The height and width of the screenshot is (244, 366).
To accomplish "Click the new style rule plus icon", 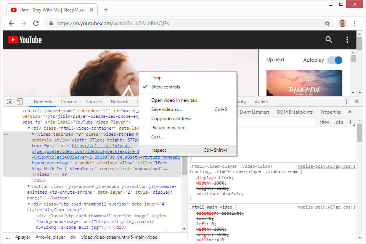I will tap(350, 122).
